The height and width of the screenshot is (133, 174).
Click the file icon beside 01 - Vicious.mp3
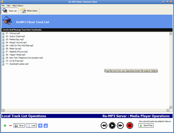(x=3, y=33)
